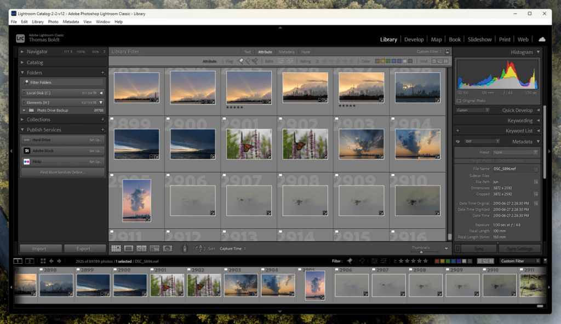Screen dimensions: 561x324
Task: Expand the Navigator panel
Action: click(x=22, y=51)
